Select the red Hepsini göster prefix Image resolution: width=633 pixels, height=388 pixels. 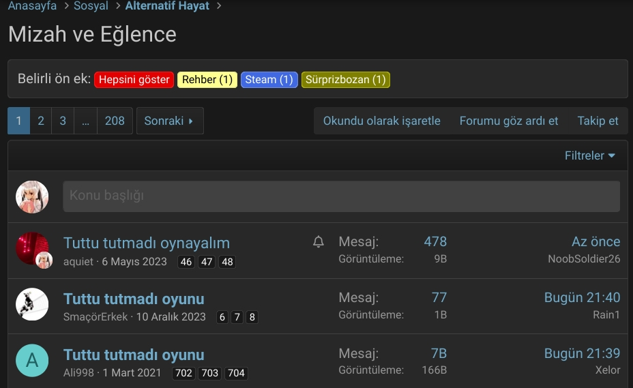134,80
